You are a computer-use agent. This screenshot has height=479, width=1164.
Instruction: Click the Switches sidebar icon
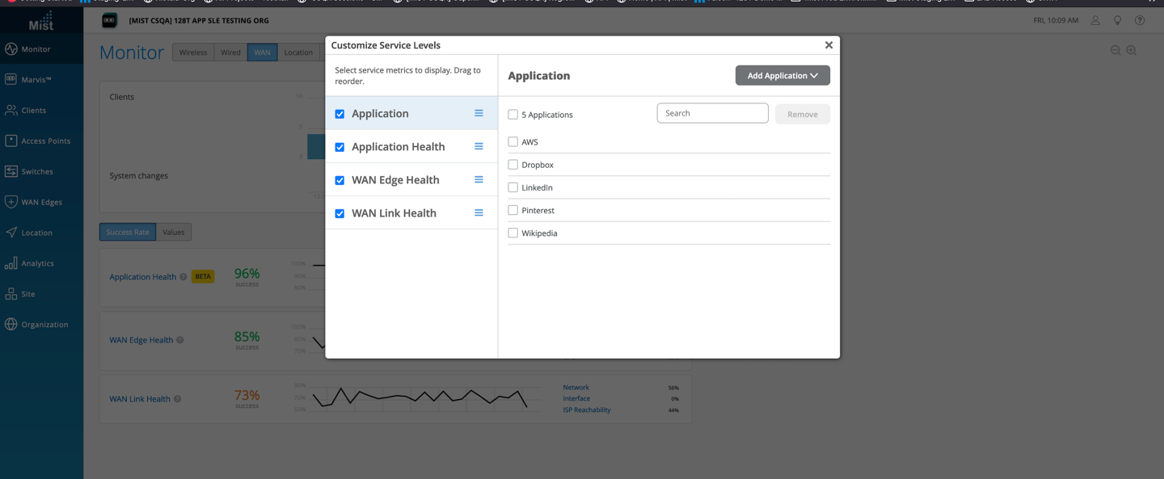11,171
